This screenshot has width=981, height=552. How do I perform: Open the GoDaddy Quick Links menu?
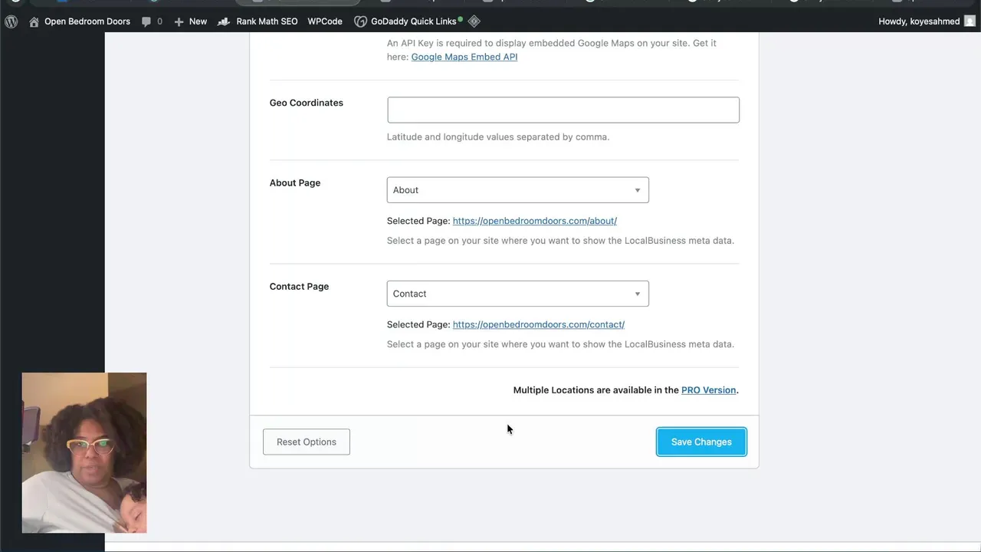pos(413,21)
